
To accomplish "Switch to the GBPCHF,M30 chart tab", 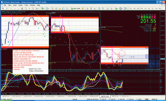I will pos(83,96).
